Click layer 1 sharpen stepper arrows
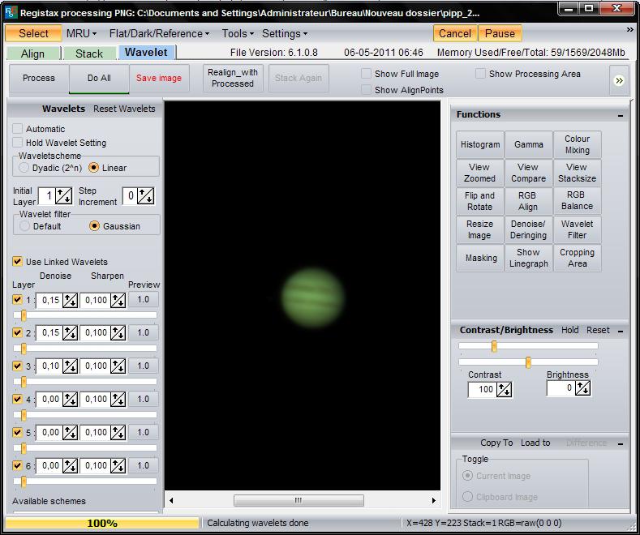Screen dimensions: 640x535 [x=118, y=301]
